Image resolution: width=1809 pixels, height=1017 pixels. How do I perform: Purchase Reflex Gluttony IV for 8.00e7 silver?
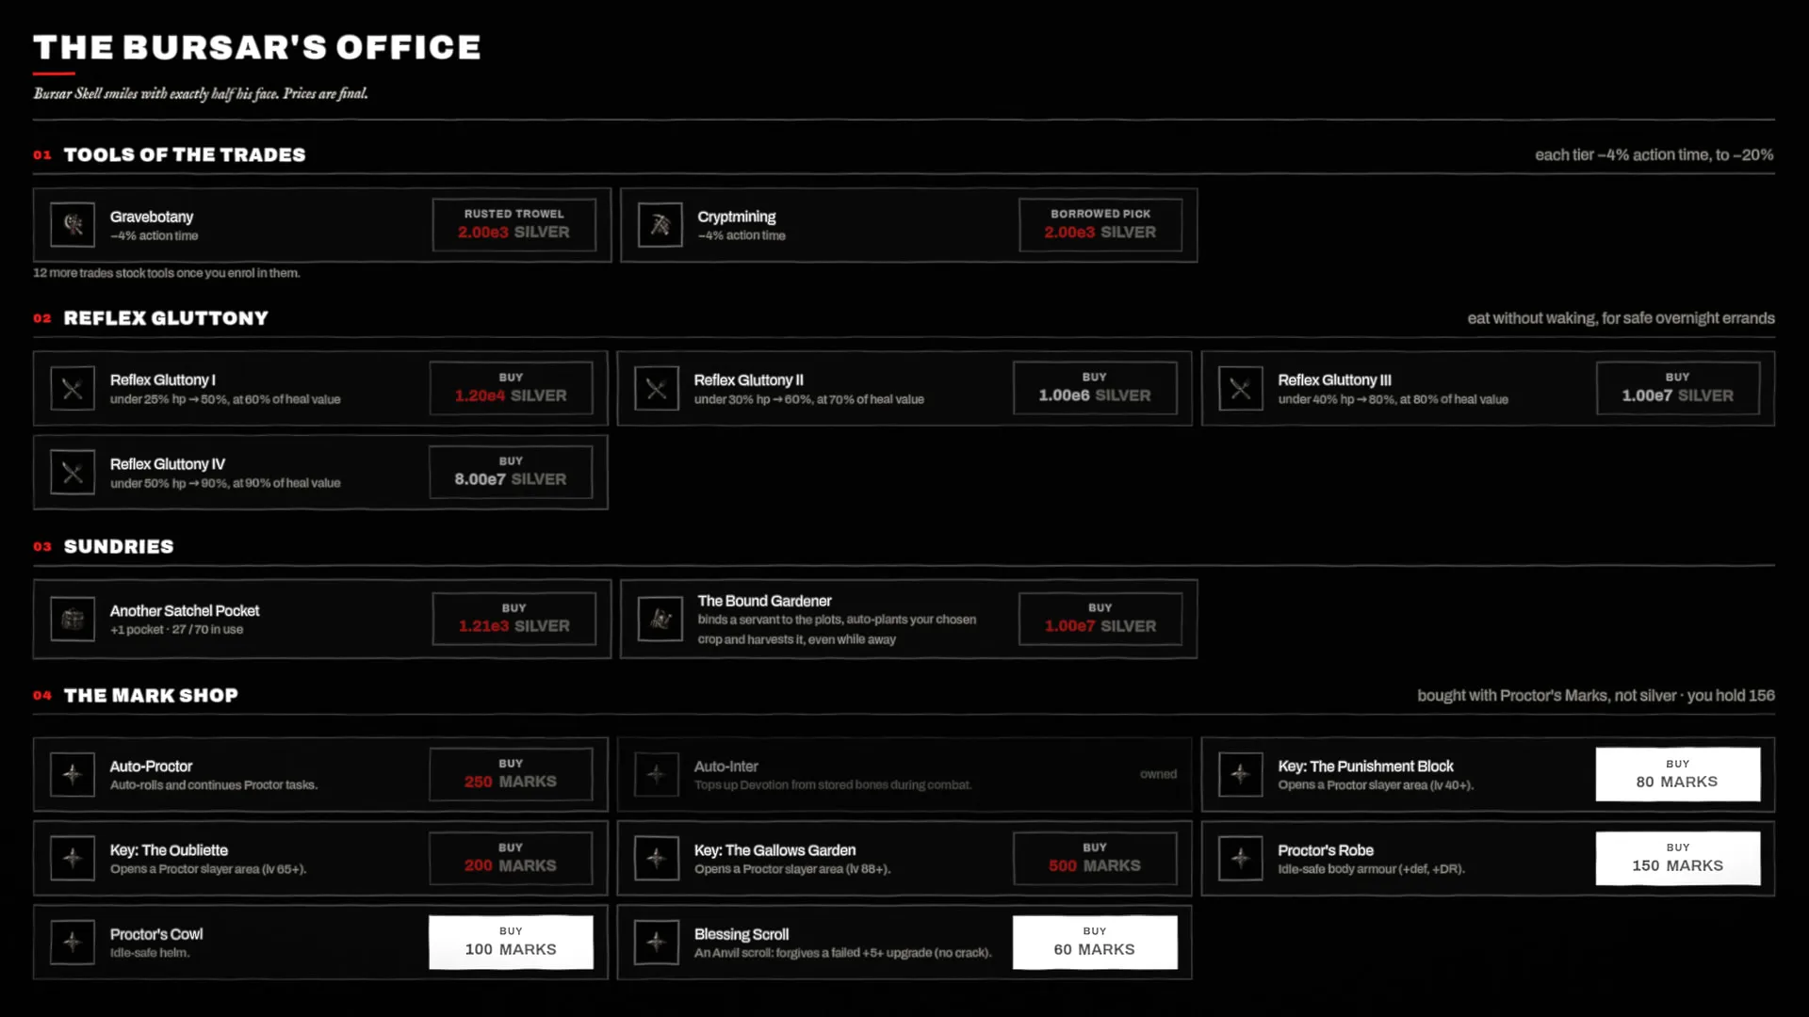coord(511,472)
